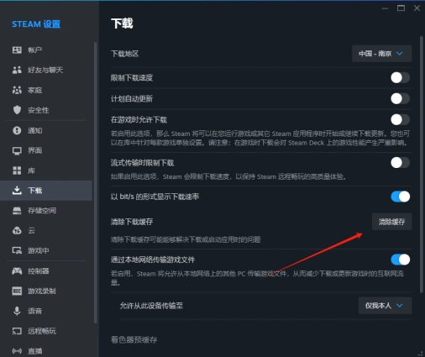The height and width of the screenshot is (357, 425).
Task: Click the 清除下载缓存 label
Action: (x=132, y=222)
